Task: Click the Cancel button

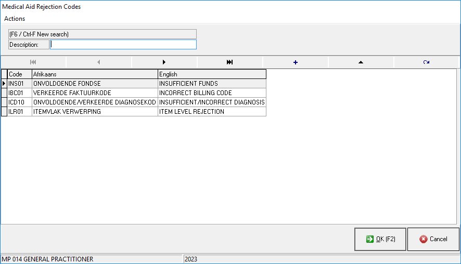Action: point(433,239)
